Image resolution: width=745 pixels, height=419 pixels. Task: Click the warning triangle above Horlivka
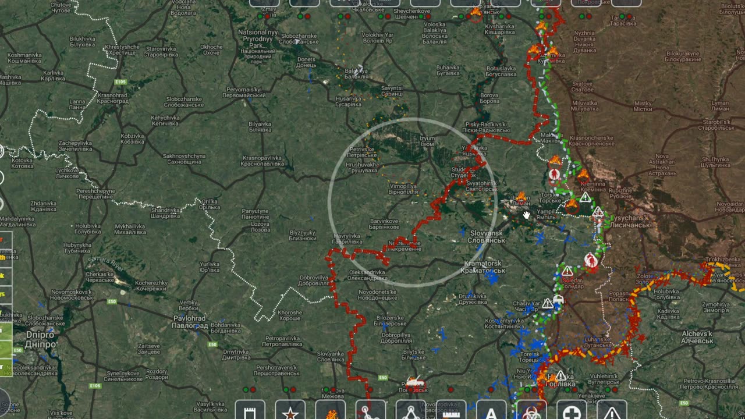tap(560, 376)
